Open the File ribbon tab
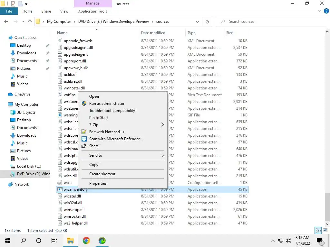Screen dimensions: 330x247 coord(9,11)
